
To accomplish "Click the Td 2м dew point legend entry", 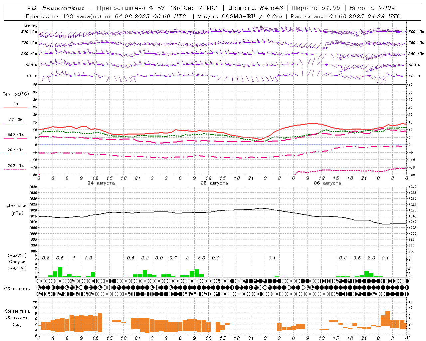I will (15, 119).
